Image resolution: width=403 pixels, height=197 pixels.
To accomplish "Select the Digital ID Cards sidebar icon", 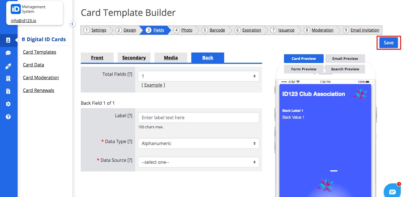I will click(9, 40).
